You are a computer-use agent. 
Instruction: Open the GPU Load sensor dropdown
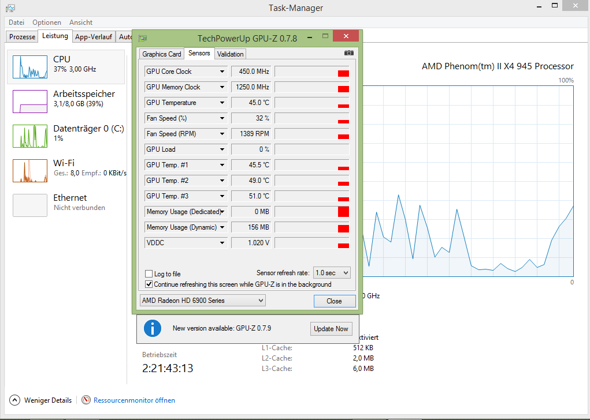(222, 149)
